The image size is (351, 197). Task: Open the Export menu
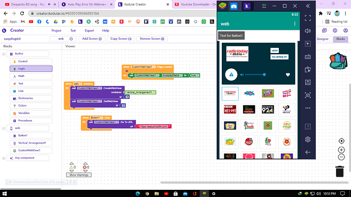coord(89,31)
